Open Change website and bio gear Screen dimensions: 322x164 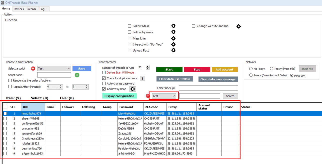click(x=238, y=26)
